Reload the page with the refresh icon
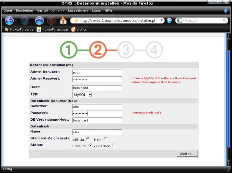This screenshot has width=232, height=173. pos(39,21)
